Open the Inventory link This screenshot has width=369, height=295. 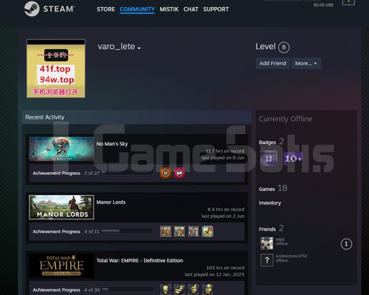(x=270, y=203)
